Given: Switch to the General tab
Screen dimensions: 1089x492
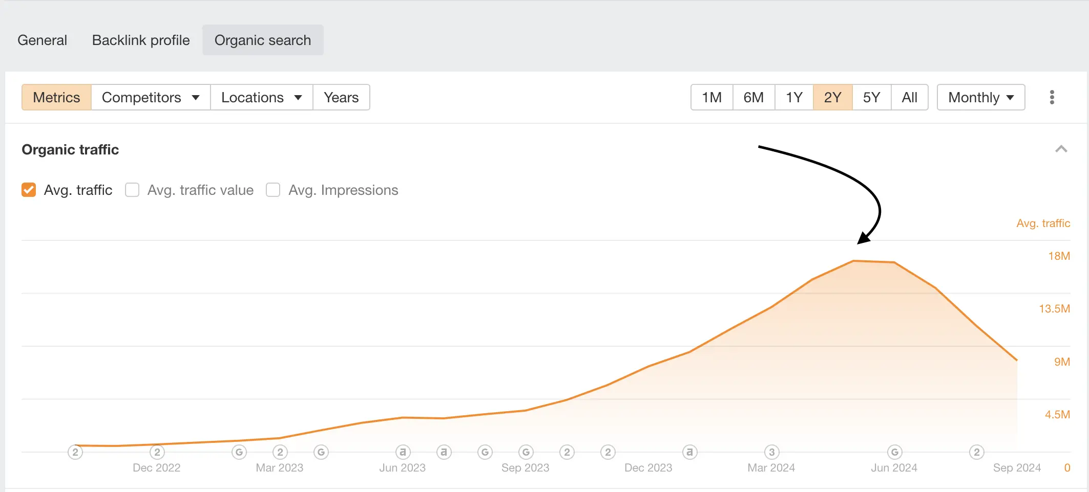Looking at the screenshot, I should point(43,40).
